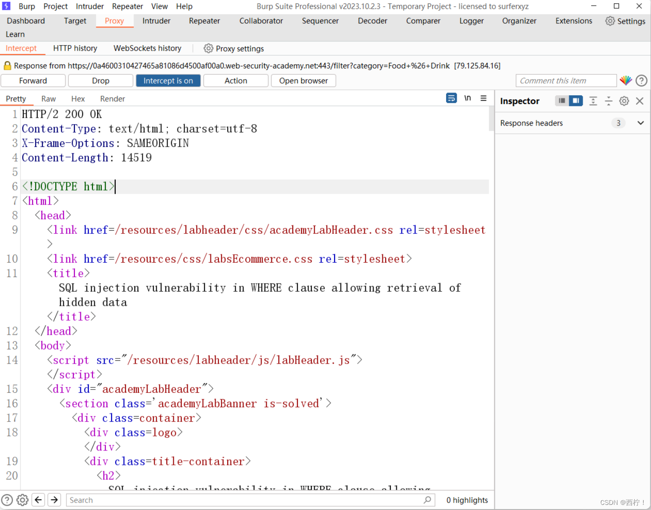651x510 pixels.
Task: Toggle show non-printable characters \n icon
Action: click(x=467, y=98)
